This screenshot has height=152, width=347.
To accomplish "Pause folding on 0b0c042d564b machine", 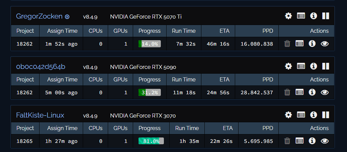I will pyautogui.click(x=325, y=66).
